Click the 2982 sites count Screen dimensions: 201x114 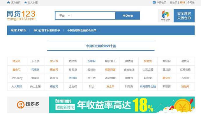[182, 2]
